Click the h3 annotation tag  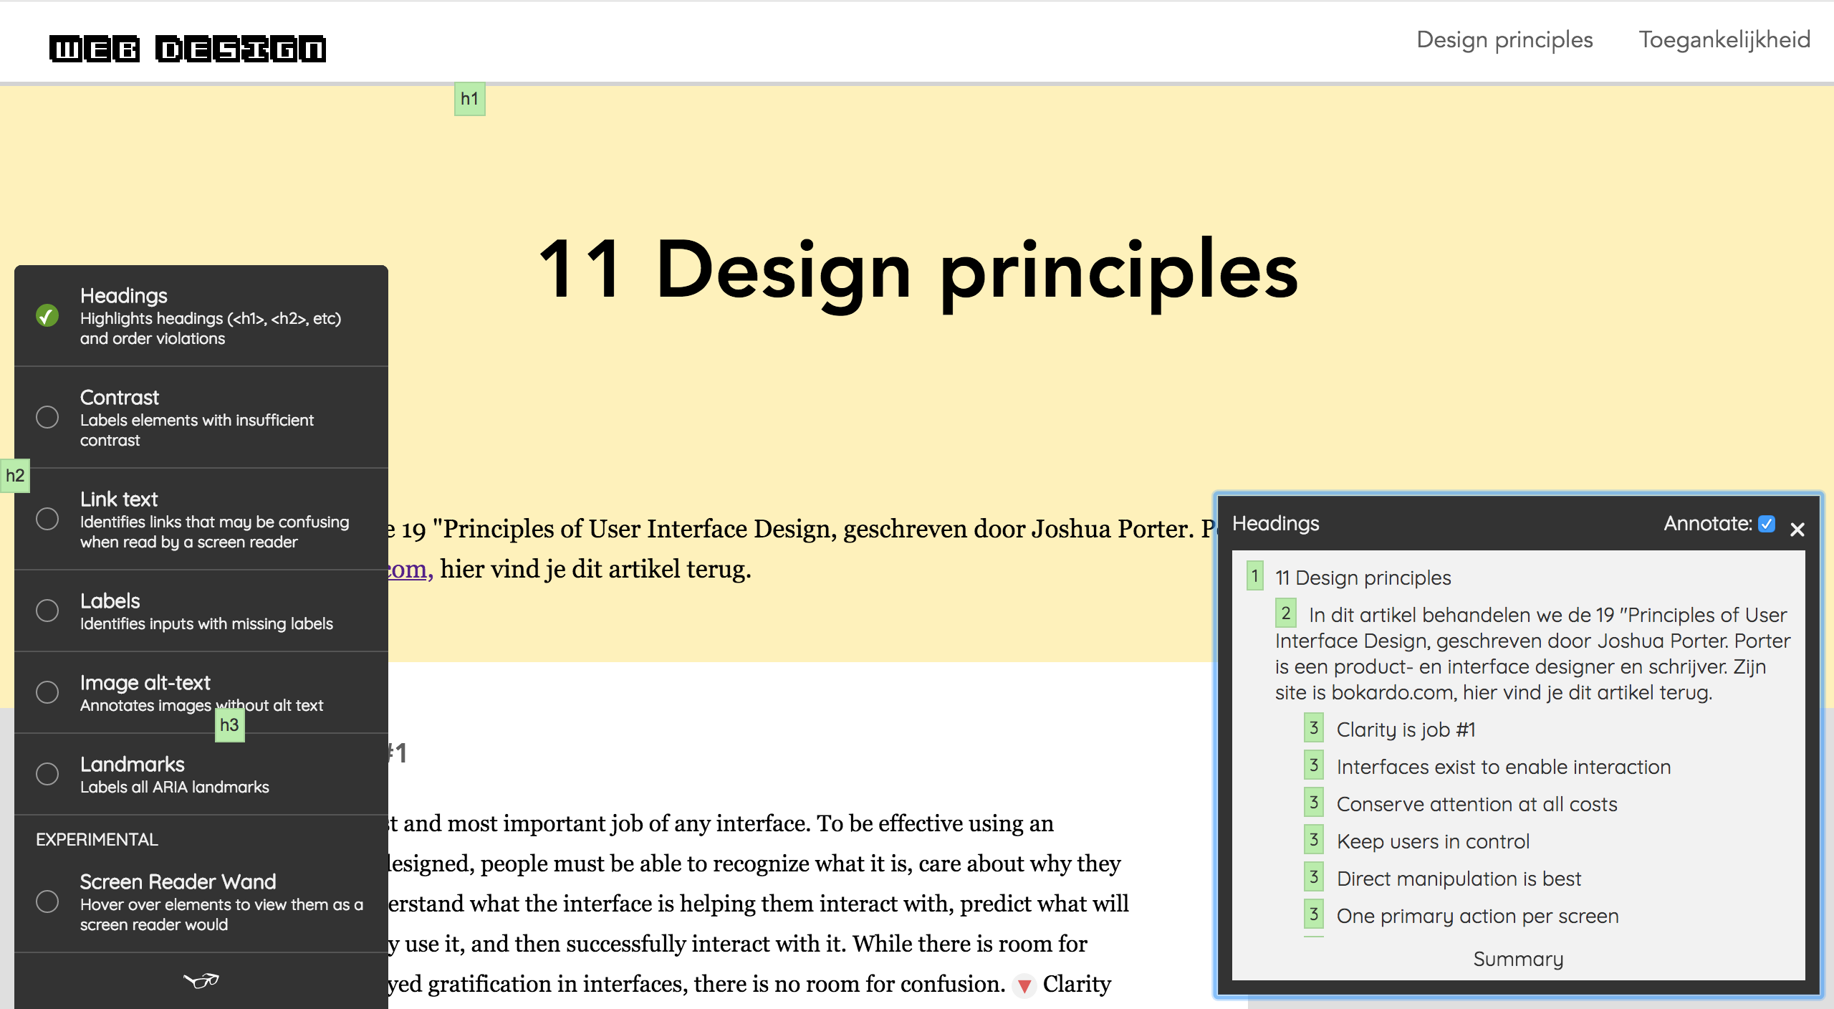click(x=229, y=725)
